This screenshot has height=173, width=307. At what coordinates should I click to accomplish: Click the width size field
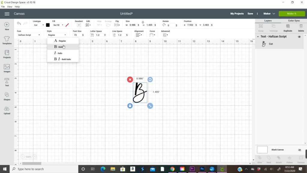pyautogui.click(x=133, y=25)
